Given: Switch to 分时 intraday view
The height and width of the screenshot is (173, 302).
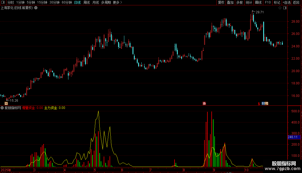Looking at the screenshot, I should [11, 2].
